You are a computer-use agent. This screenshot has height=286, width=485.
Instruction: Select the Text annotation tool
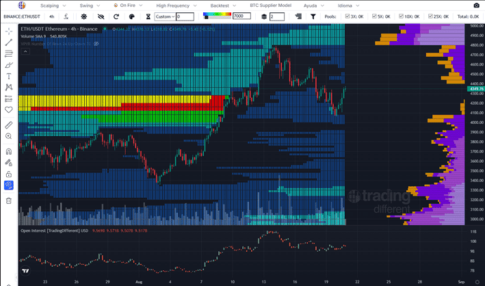tap(9, 76)
